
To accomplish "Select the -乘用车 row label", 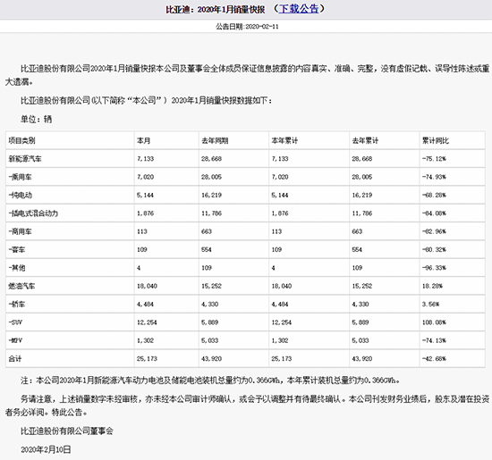I will pyautogui.click(x=20, y=177).
